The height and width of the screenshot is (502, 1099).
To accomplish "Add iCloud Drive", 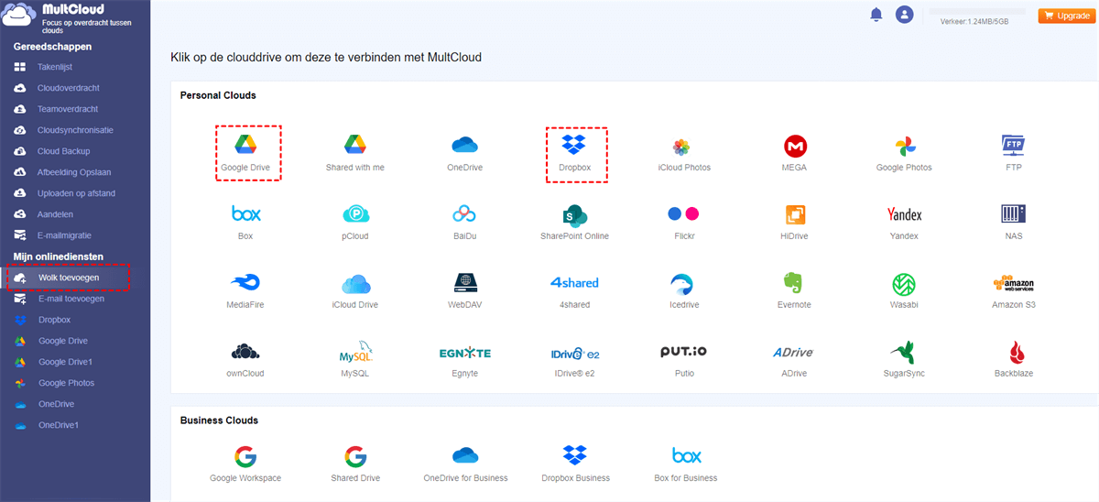I will point(355,290).
